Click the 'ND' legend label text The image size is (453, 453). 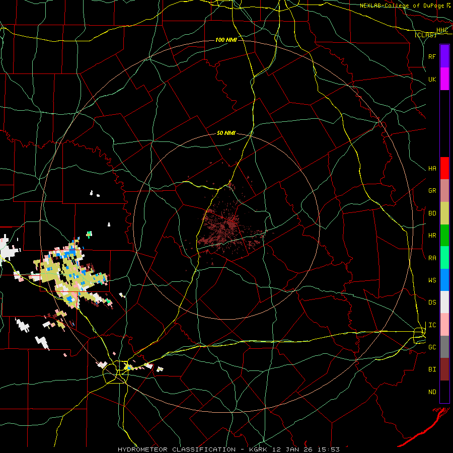(x=432, y=392)
